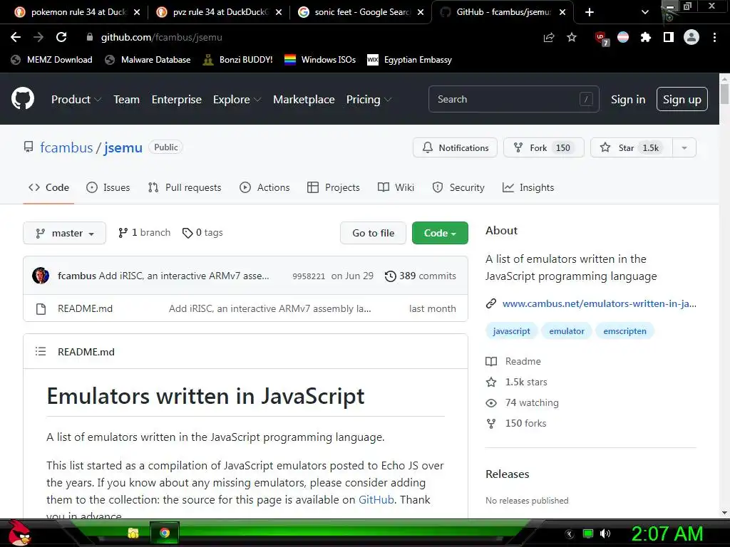
Task: Click the commit history clock icon
Action: pyautogui.click(x=390, y=276)
